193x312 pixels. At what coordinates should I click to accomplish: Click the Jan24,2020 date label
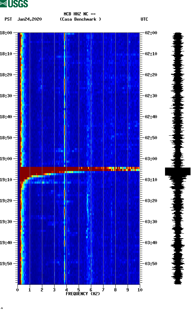(30, 19)
